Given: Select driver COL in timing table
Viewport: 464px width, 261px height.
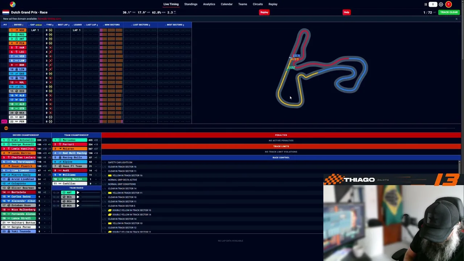Looking at the screenshot, I should (17, 87).
